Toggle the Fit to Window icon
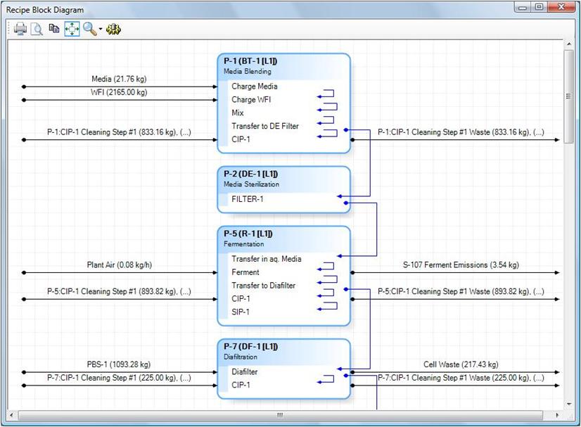 pyautogui.click(x=72, y=29)
